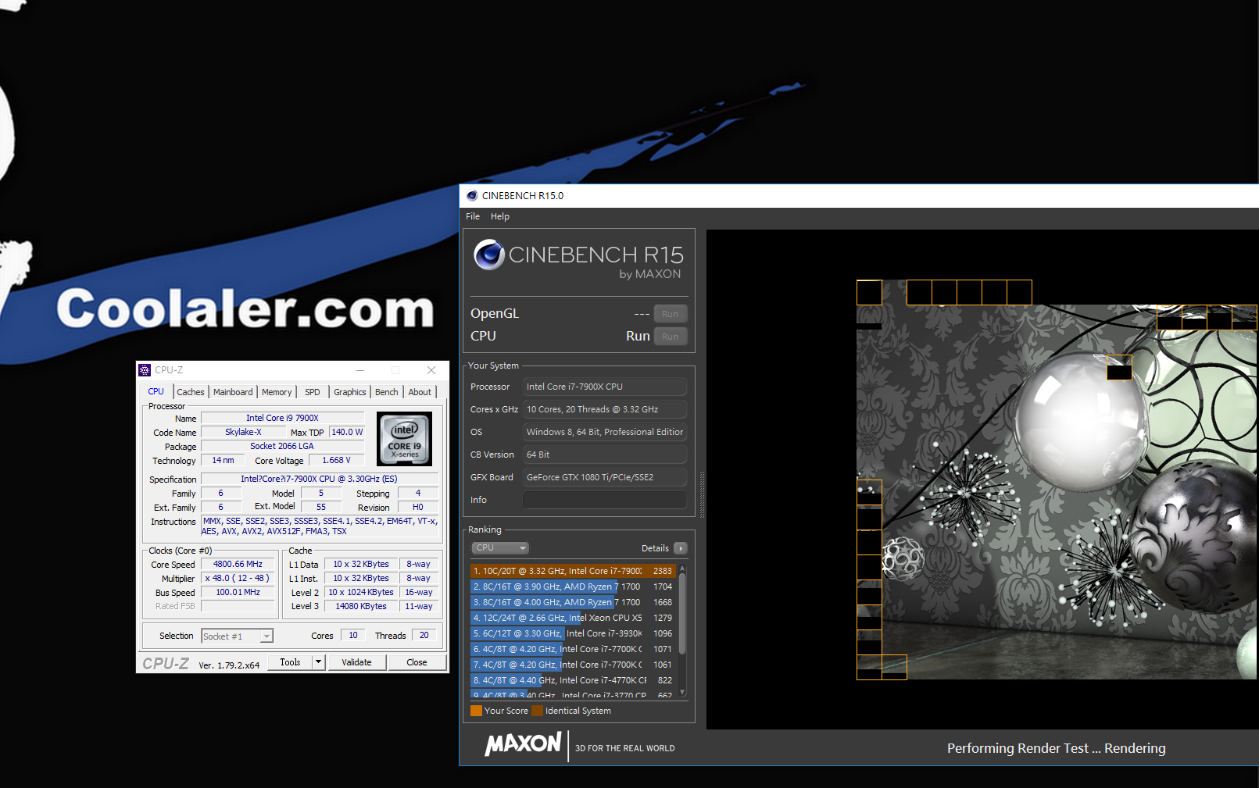Click the Your Score orange swatch

coord(476,711)
